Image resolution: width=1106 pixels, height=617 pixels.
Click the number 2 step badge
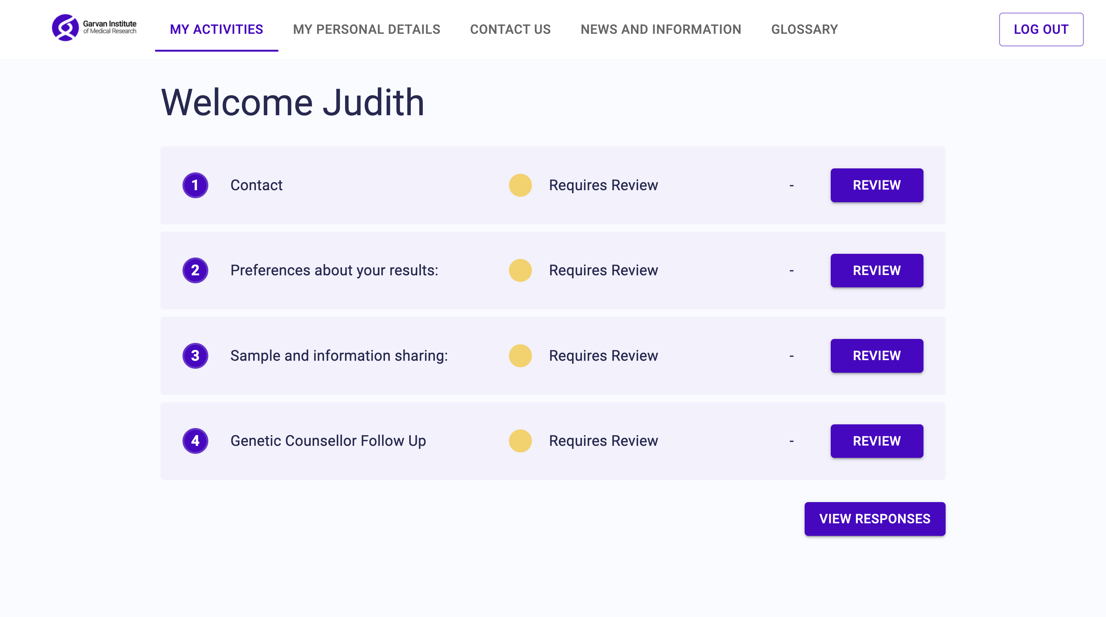195,270
